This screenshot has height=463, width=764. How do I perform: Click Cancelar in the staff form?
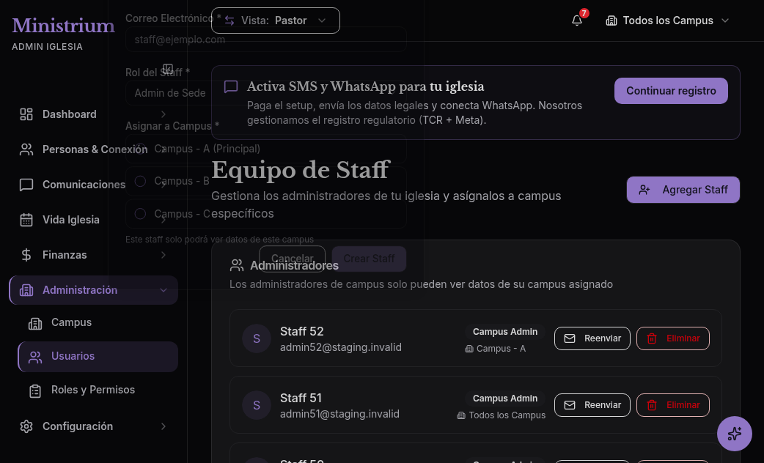(x=292, y=259)
